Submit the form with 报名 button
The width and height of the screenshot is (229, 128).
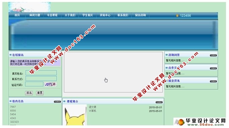[x=29, y=93]
